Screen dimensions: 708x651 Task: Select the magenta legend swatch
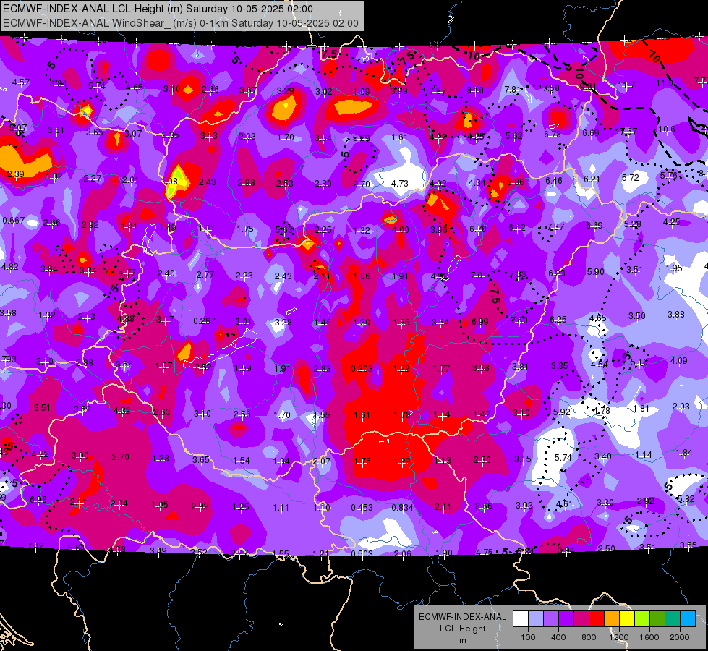pyautogui.click(x=581, y=619)
